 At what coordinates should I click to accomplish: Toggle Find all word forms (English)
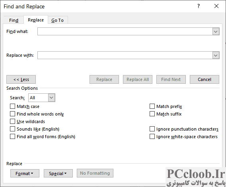13,137
